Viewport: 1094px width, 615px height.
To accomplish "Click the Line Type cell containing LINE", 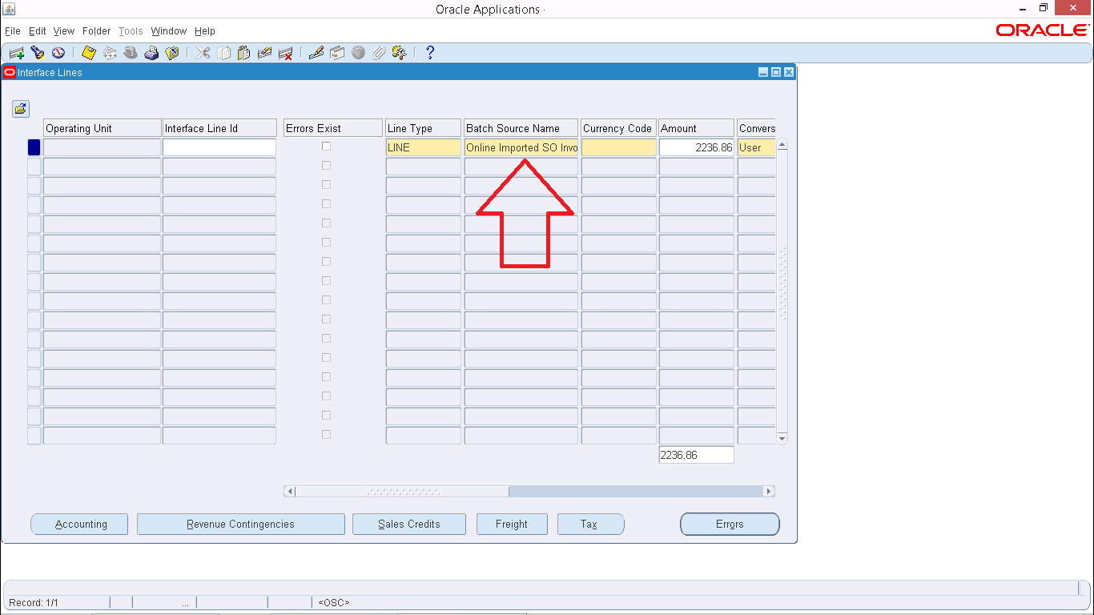I will click(x=424, y=147).
